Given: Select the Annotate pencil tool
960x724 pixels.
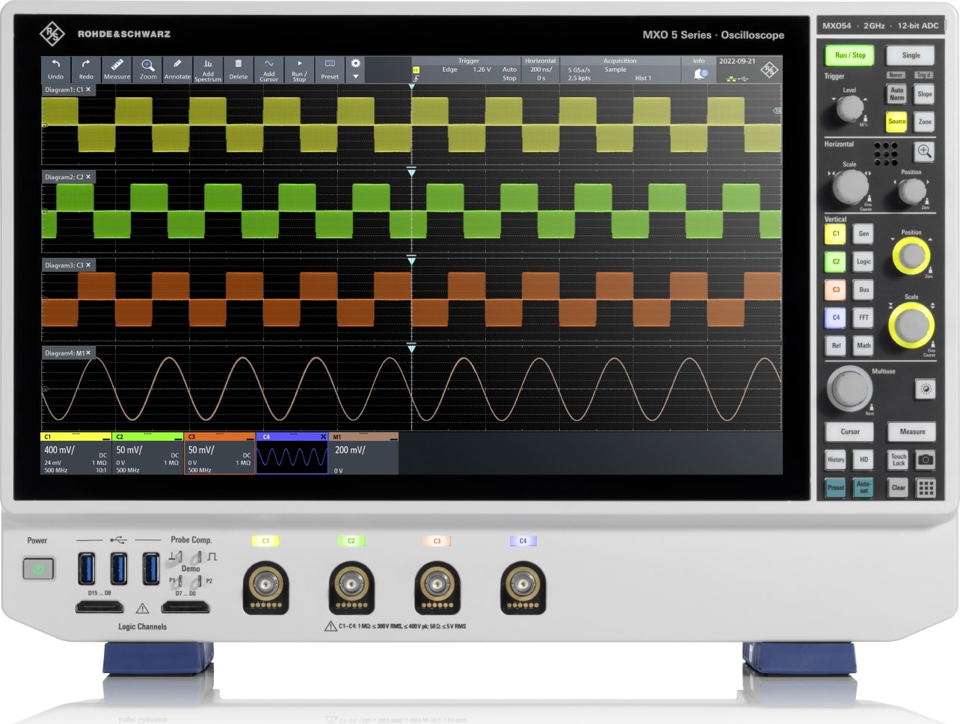Looking at the screenshot, I should point(177,69).
